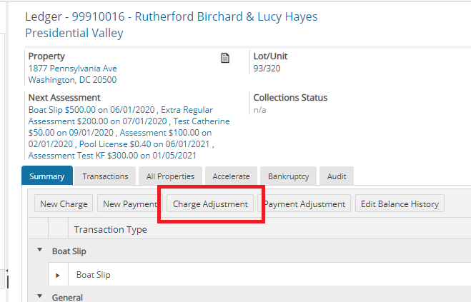Open Charge Adjustment
Image resolution: width=471 pixels, height=302 pixels.
pyautogui.click(x=210, y=203)
